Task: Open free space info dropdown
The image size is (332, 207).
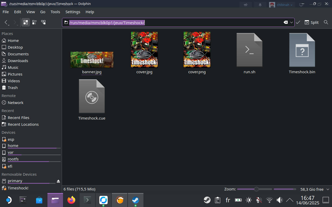Action: [x=328, y=189]
